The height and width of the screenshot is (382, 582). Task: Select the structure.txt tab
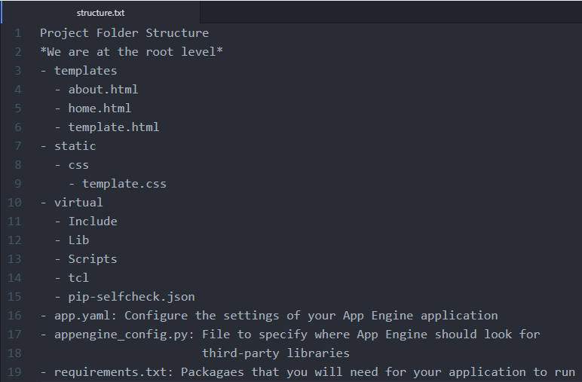coord(100,13)
